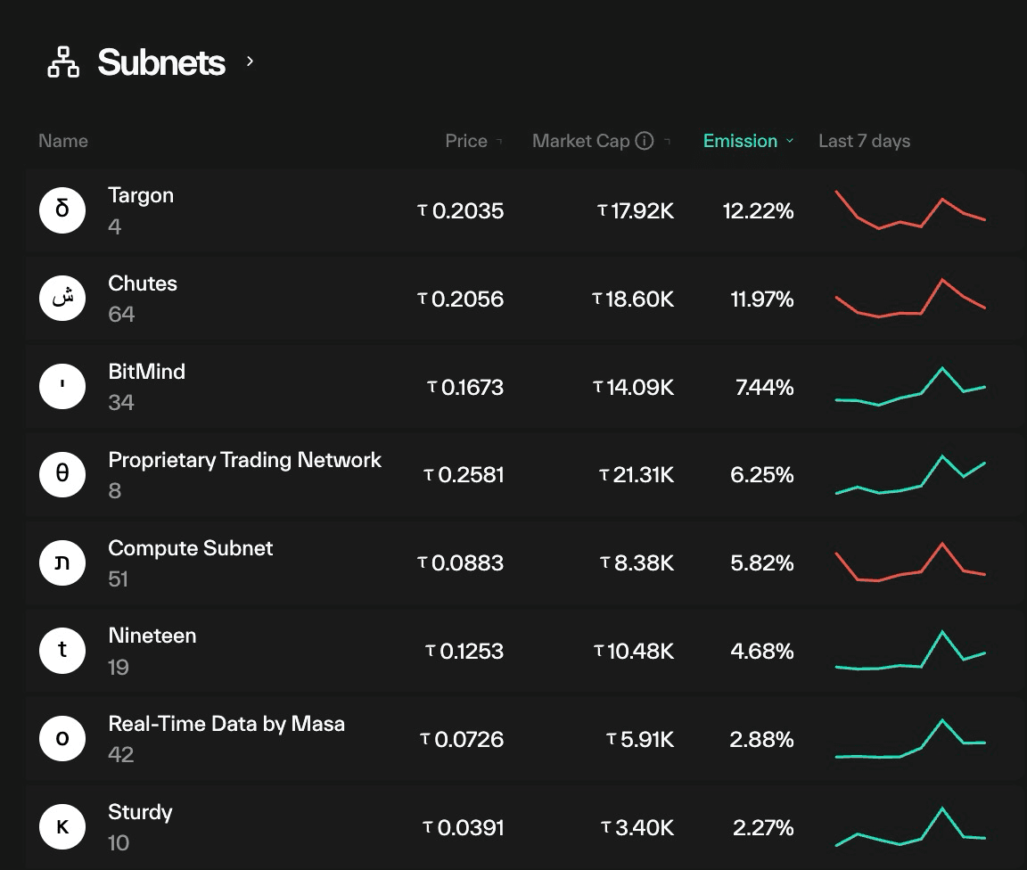Image resolution: width=1027 pixels, height=870 pixels.
Task: Click BitMind price 0.1673
Action: (x=465, y=387)
